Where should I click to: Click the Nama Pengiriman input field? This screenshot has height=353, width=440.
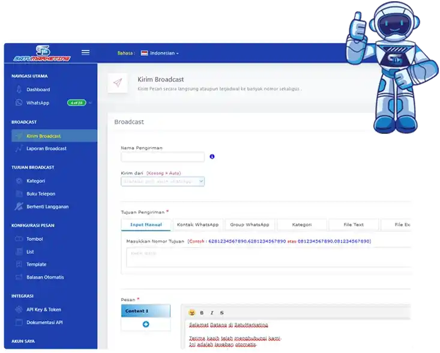pos(163,157)
